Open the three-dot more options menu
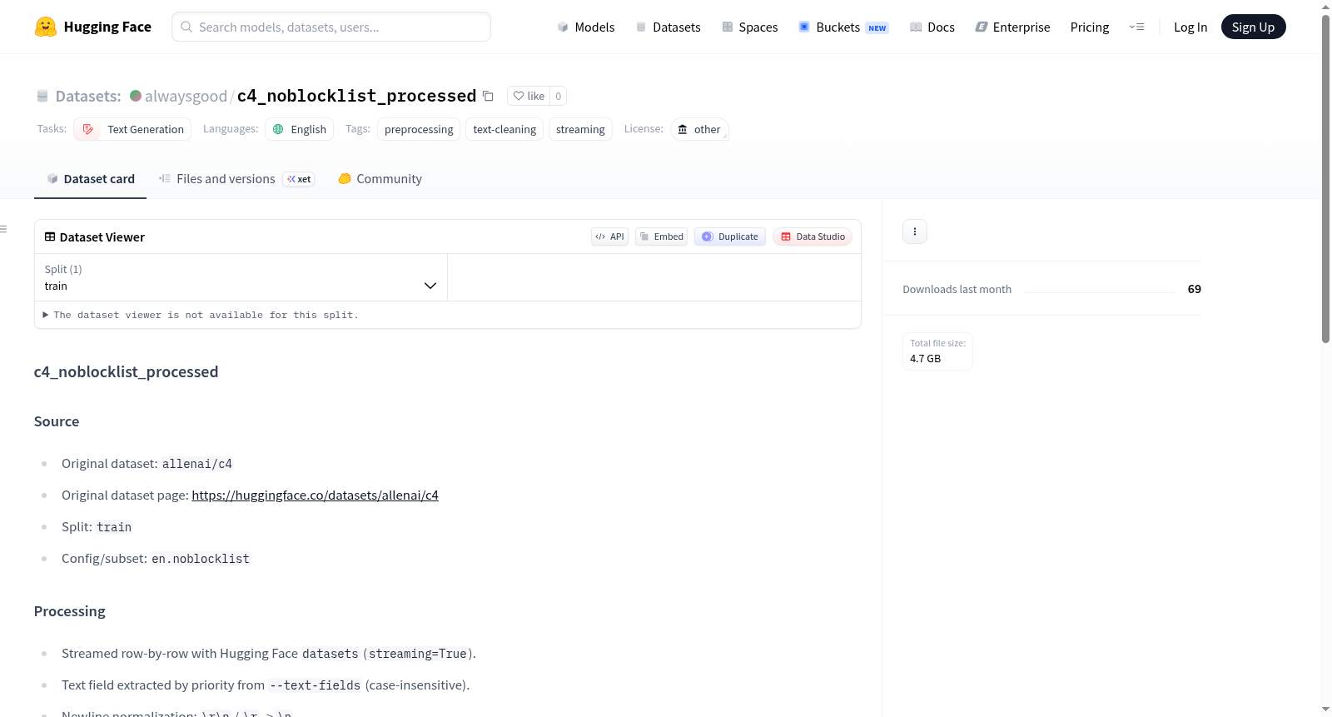This screenshot has height=717, width=1332. 915,232
